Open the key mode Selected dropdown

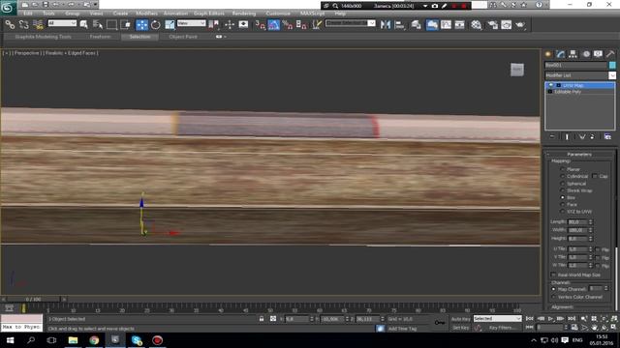click(497, 318)
